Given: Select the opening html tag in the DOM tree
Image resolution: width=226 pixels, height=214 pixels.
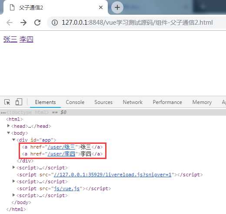Looking at the screenshot, I should [x=14, y=119].
